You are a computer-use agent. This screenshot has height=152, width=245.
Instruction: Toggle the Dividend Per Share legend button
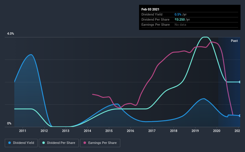coord(59,143)
